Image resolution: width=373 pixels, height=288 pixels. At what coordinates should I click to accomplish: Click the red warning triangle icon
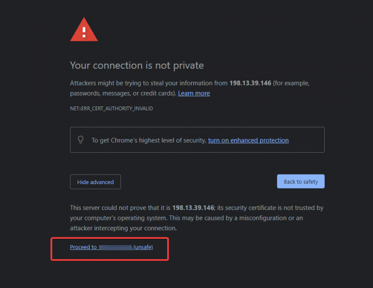(x=84, y=31)
